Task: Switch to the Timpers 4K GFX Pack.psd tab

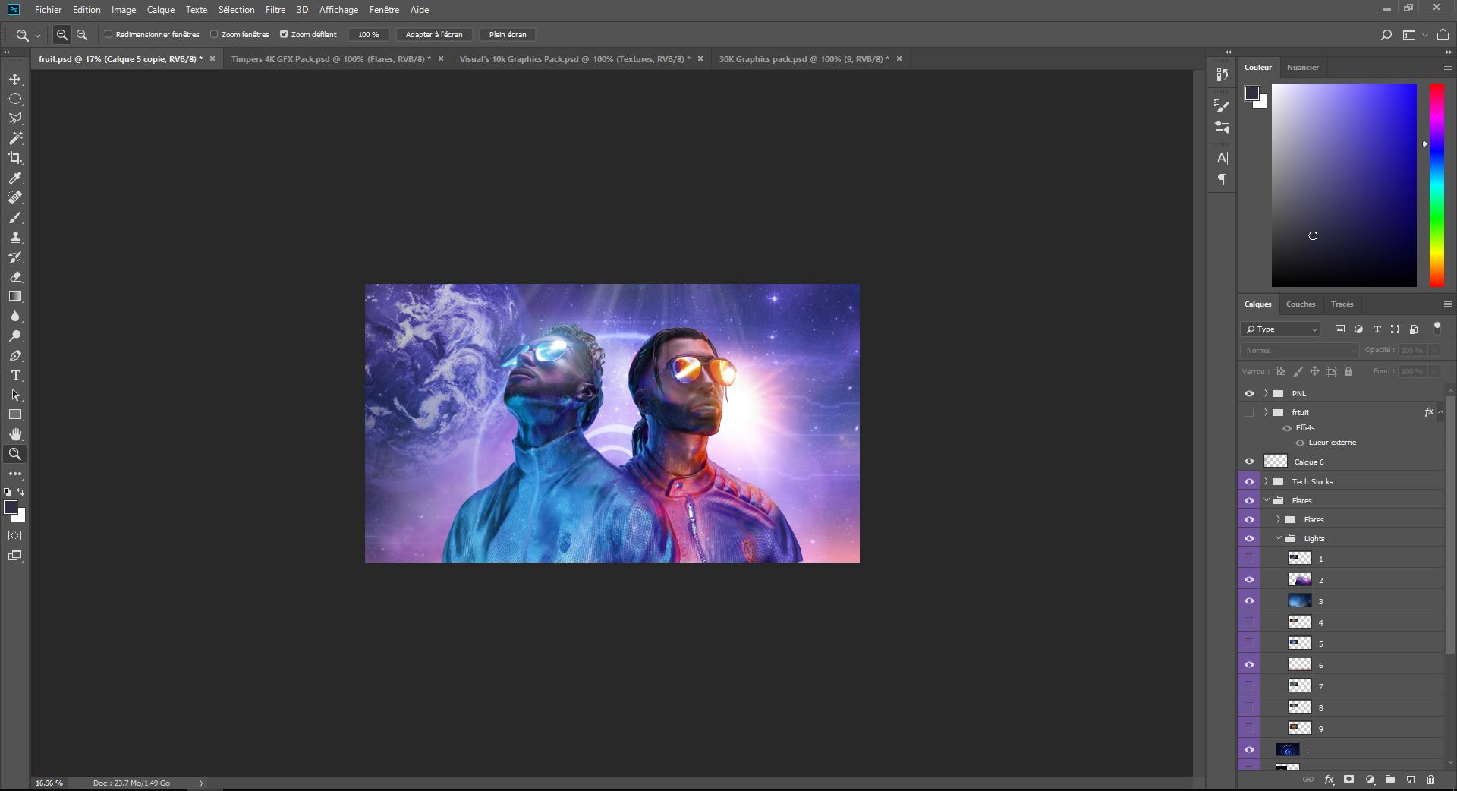Action: point(331,59)
